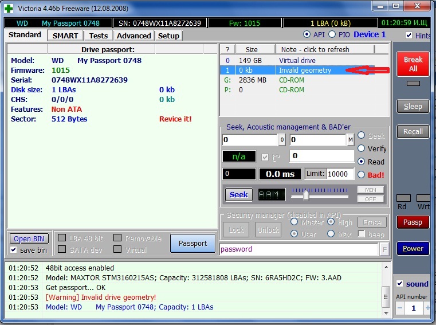Screen dimensions: 436x325
Task: Click the AAM indicator display
Action: (272, 194)
